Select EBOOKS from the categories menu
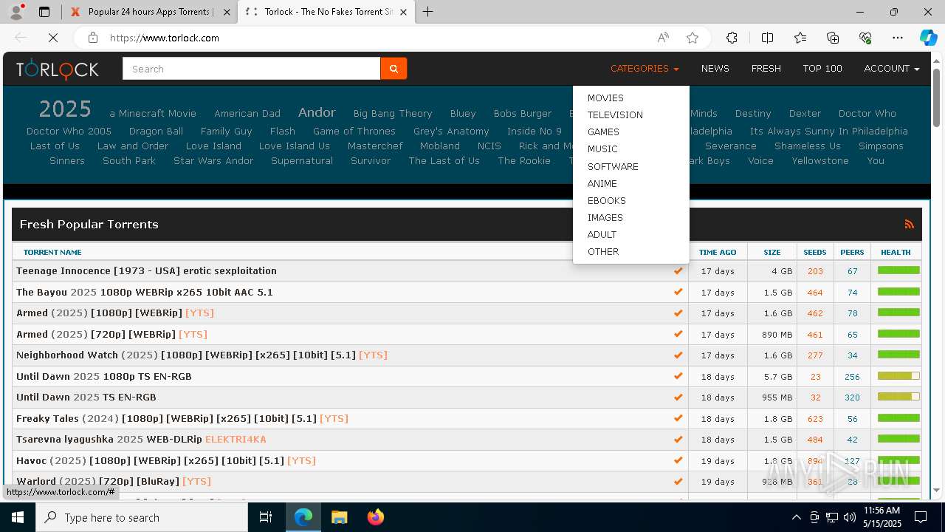Image resolution: width=945 pixels, height=532 pixels. (631, 200)
